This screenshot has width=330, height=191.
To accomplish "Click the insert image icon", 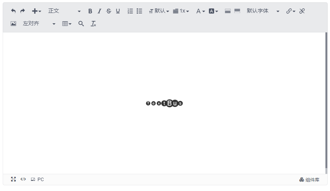I will [13, 24].
